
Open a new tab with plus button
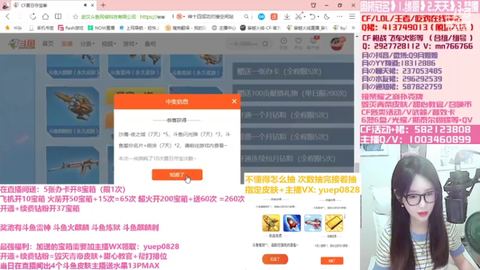point(103,5)
